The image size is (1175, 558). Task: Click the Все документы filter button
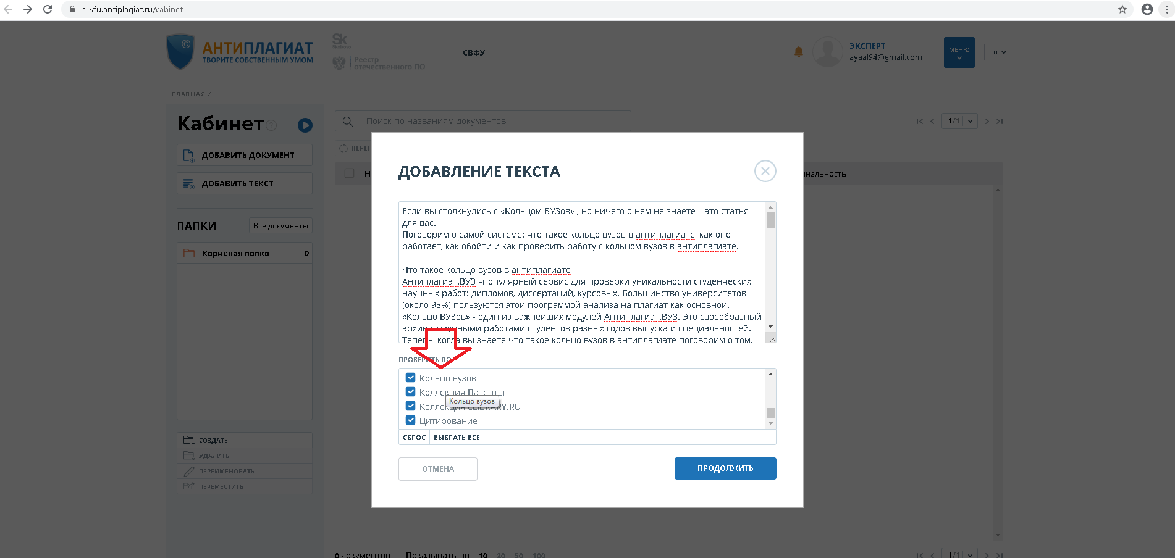tap(280, 226)
